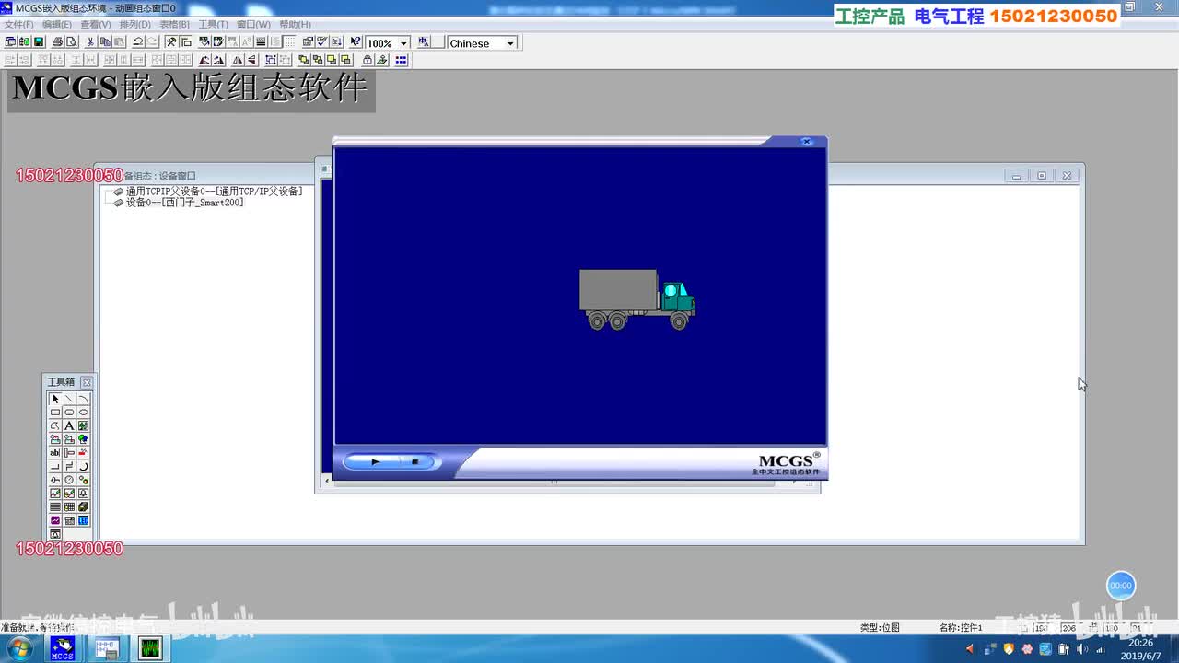Select the straight line tool in toolbox
The width and height of the screenshot is (1179, 663).
point(69,399)
